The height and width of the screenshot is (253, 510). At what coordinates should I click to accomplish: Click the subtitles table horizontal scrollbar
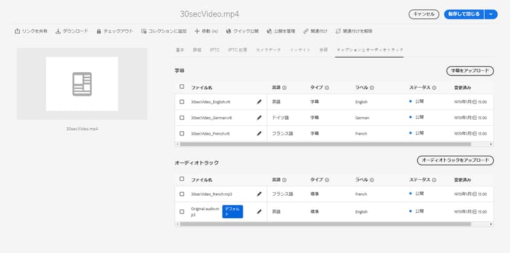point(325,144)
